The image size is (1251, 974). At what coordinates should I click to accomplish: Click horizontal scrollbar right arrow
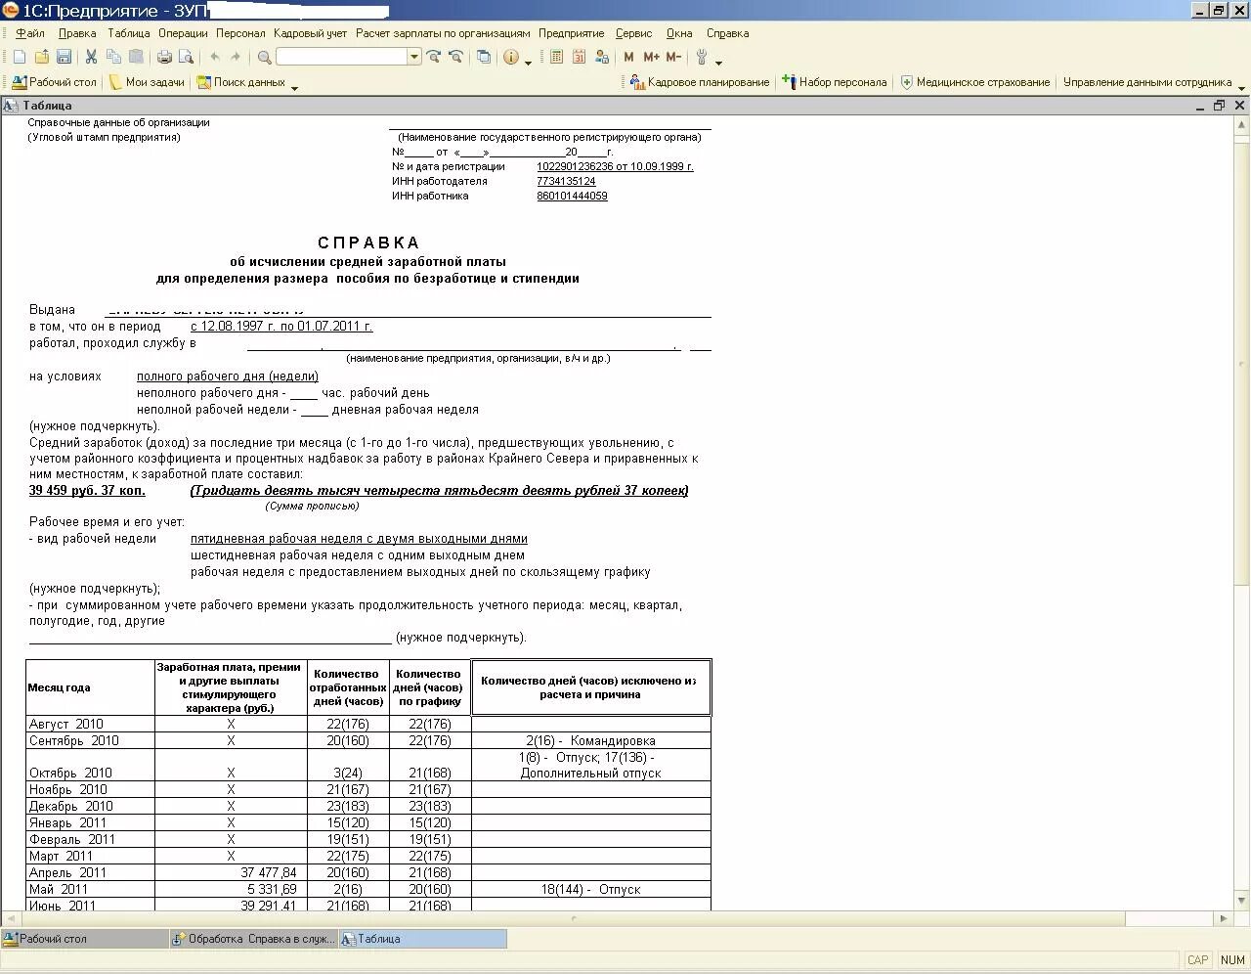pyautogui.click(x=1224, y=918)
